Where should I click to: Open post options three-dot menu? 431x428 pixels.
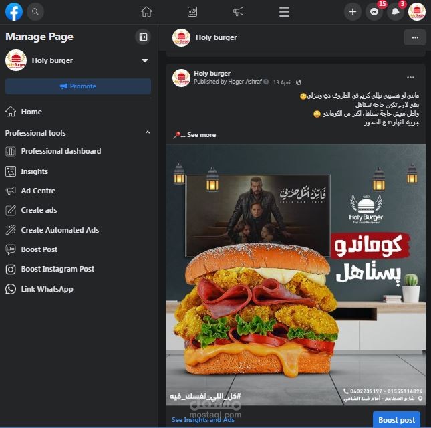tap(410, 78)
